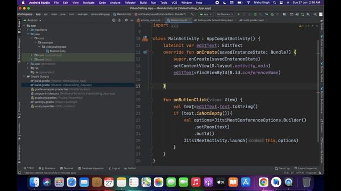This screenshot has width=341, height=191.
Task: Select settings.gradle in Gradle Scripts
Action: click(54, 102)
